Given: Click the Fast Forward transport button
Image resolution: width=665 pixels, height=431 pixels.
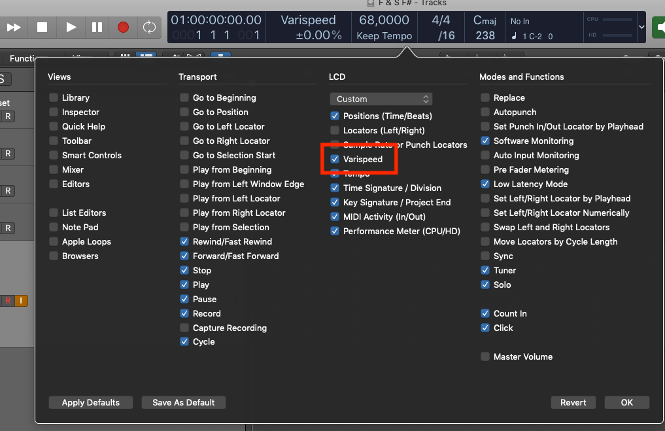Looking at the screenshot, I should 14,27.
